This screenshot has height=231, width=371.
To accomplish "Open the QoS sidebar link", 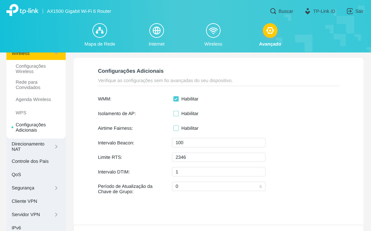I will point(16,175).
